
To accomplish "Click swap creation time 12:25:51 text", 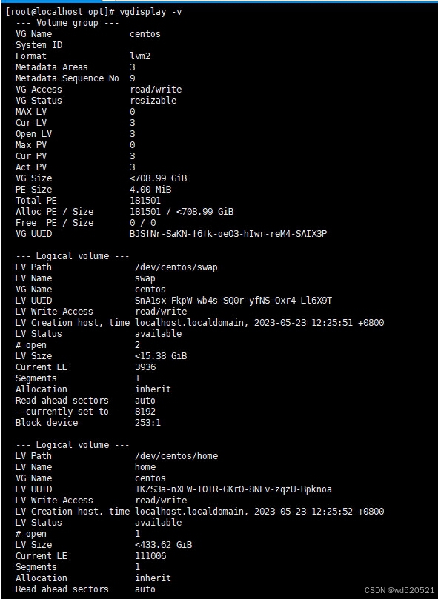I will (x=332, y=323).
